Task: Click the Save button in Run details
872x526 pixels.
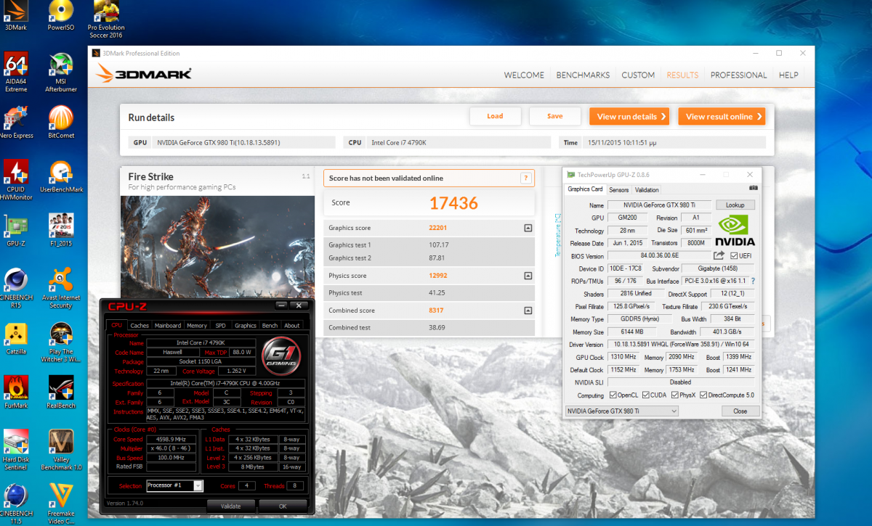Action: pyautogui.click(x=555, y=116)
